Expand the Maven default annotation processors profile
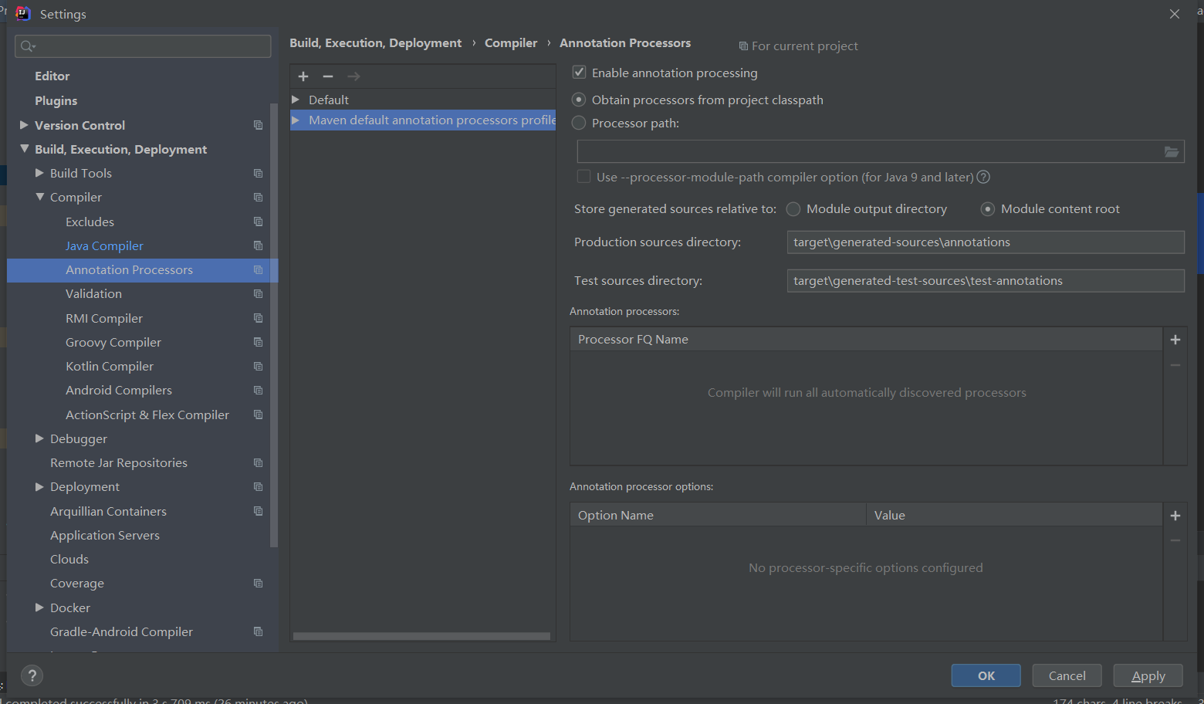Screen dimensions: 1204x704 coord(296,120)
